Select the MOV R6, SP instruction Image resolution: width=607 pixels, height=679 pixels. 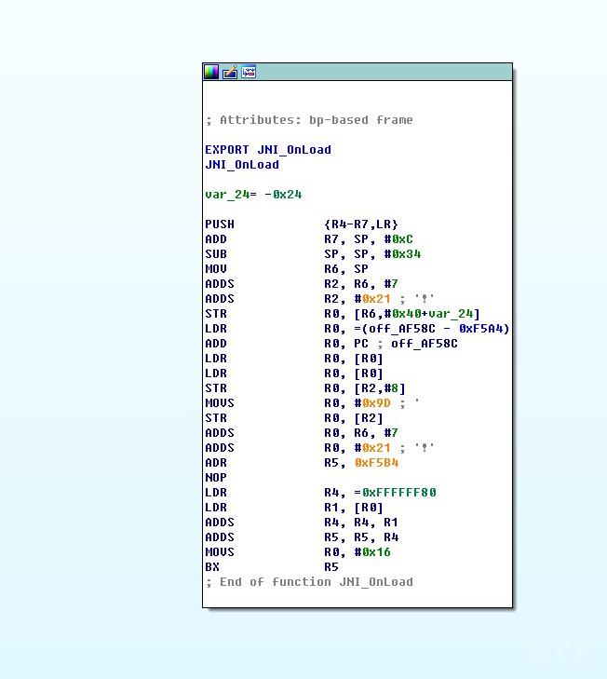tap(287, 269)
